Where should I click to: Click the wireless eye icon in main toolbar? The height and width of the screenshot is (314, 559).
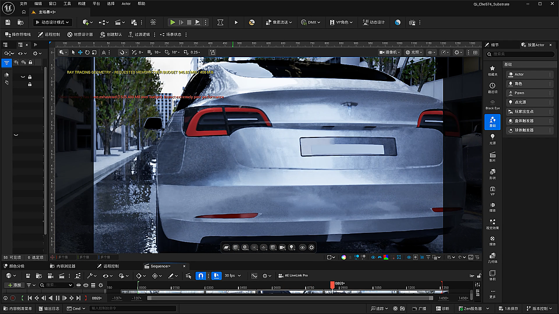(x=153, y=22)
